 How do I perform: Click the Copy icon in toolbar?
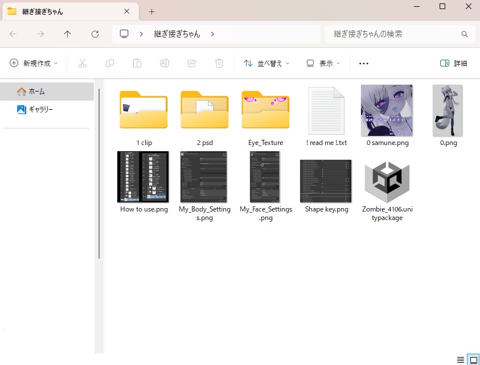coord(109,63)
